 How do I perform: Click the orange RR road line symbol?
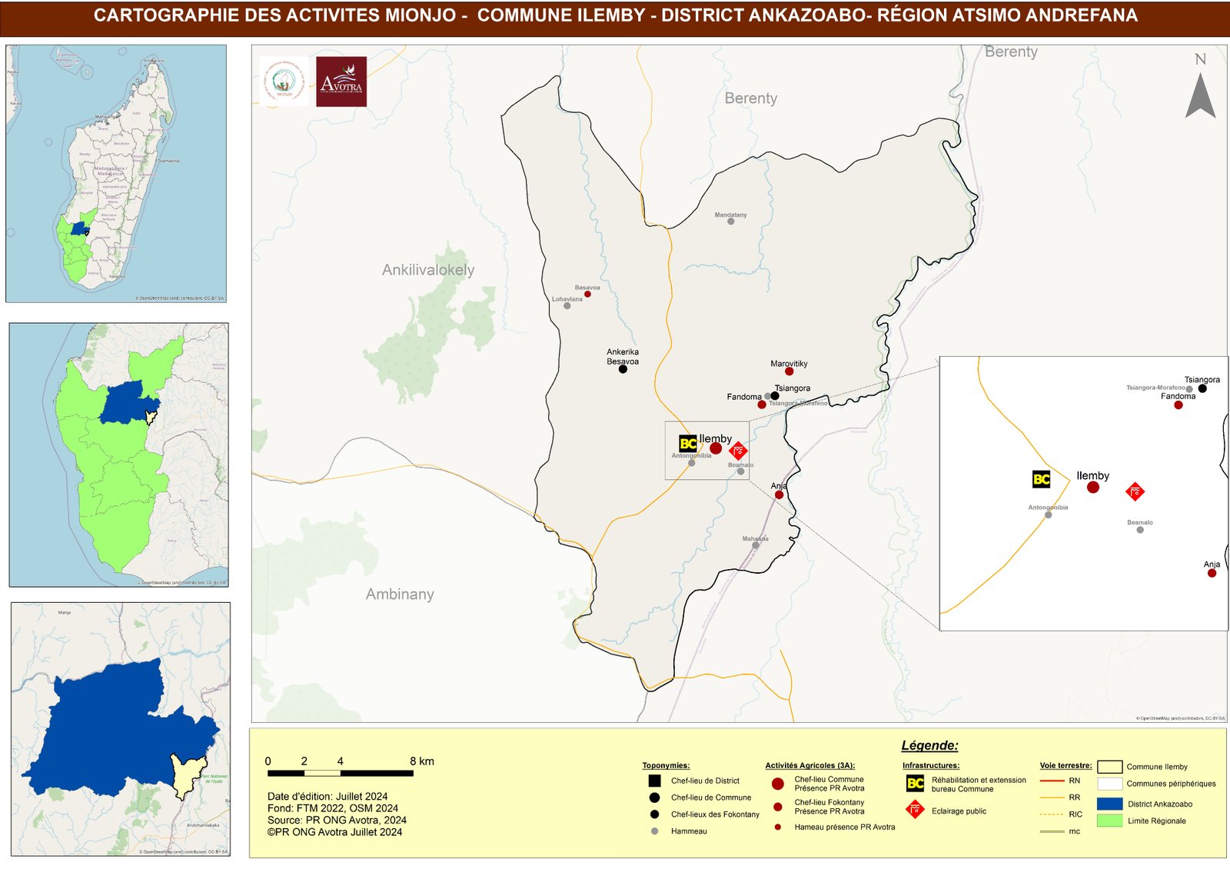click(x=1052, y=797)
